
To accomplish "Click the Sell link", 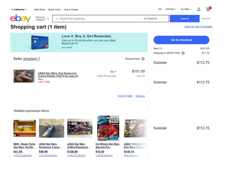I will tap(160, 9).
